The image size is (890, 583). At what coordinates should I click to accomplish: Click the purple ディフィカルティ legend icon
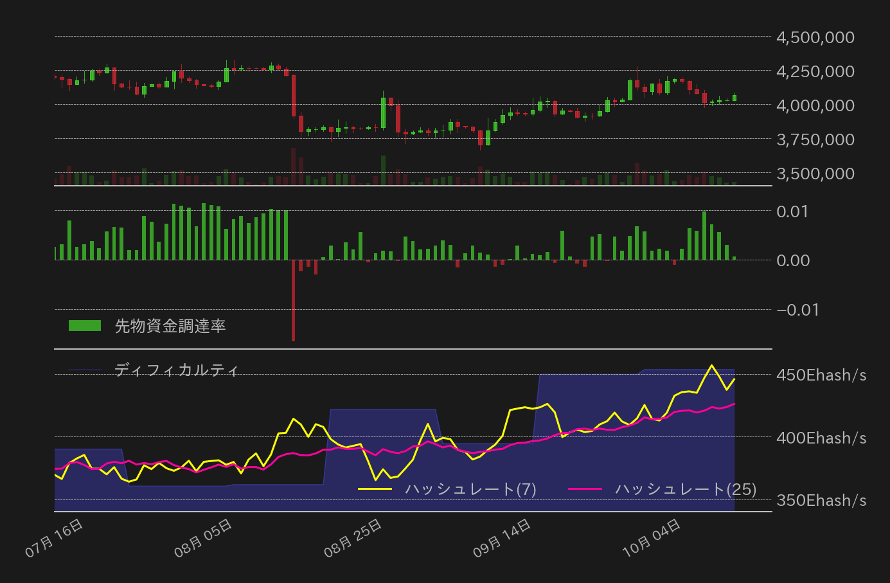click(84, 370)
